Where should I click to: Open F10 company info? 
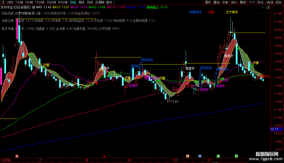click(x=252, y=2)
